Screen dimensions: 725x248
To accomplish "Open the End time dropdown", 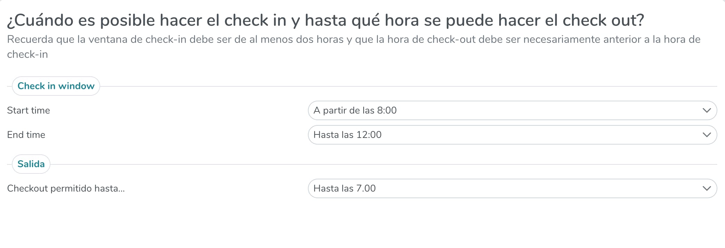I will point(511,135).
